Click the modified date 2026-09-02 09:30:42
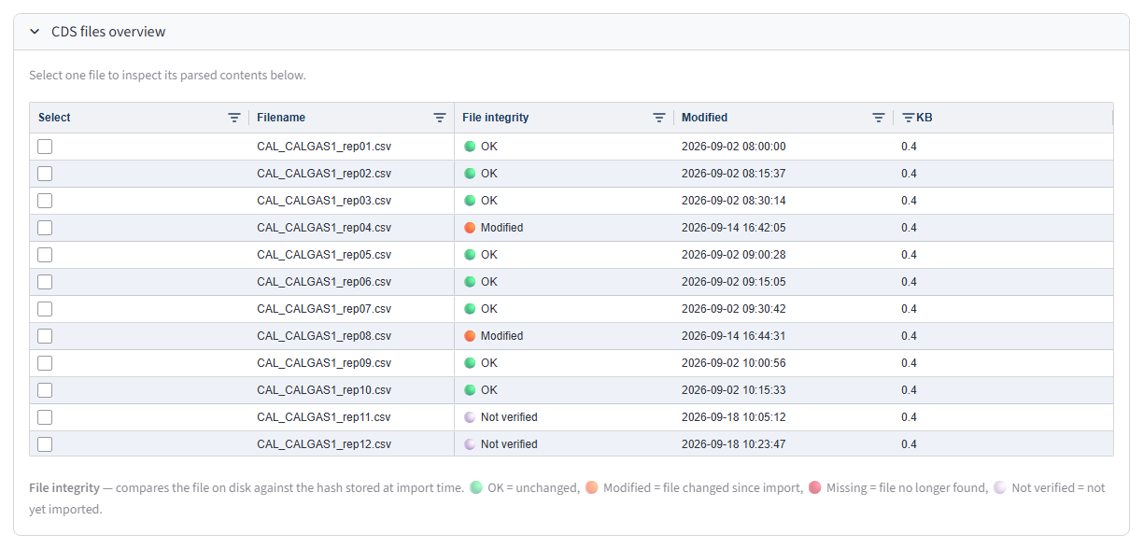The image size is (1143, 548). (734, 309)
